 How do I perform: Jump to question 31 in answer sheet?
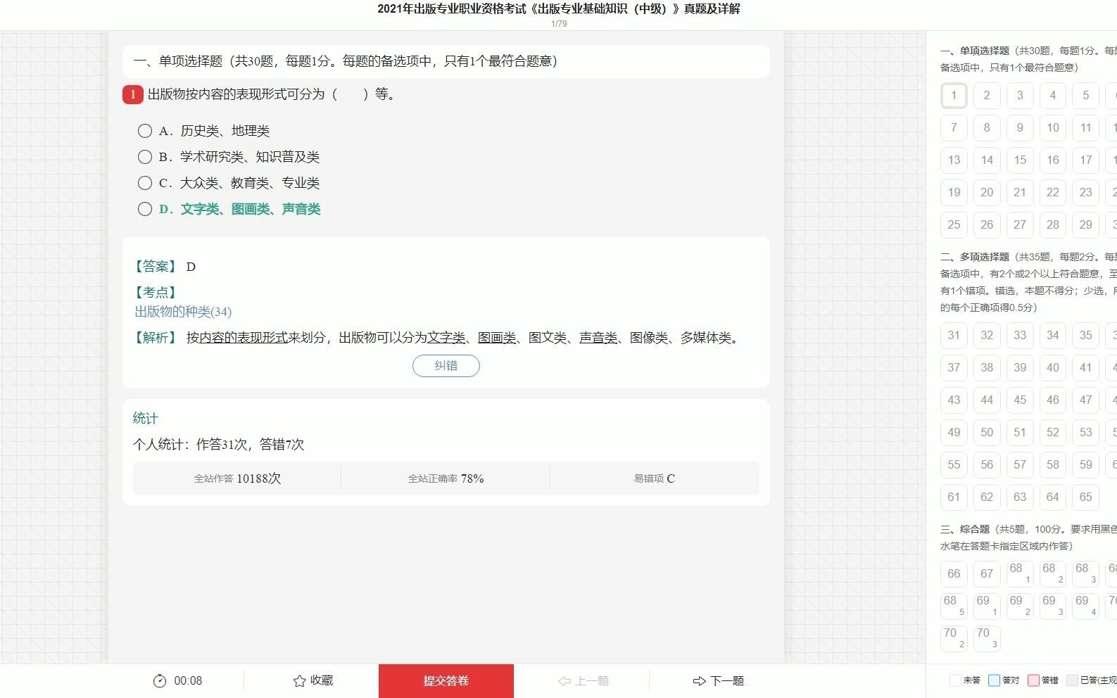coord(954,336)
